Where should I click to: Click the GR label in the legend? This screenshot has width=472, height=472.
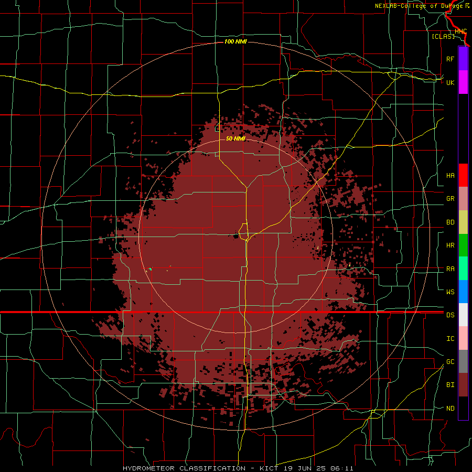click(450, 199)
